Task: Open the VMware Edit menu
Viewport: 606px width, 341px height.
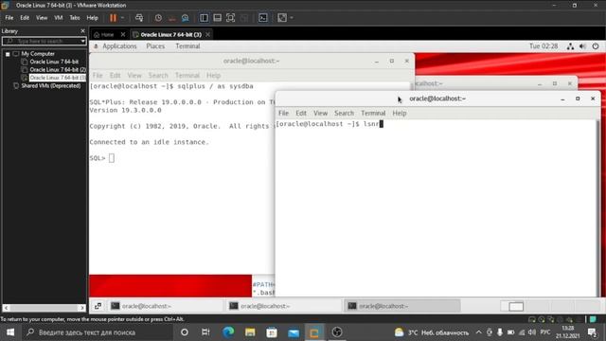Action: point(25,18)
